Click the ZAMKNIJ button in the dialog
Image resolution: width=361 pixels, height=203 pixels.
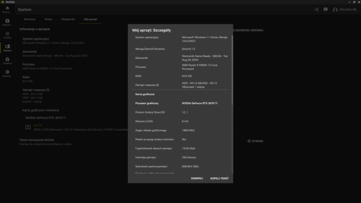tap(197, 178)
